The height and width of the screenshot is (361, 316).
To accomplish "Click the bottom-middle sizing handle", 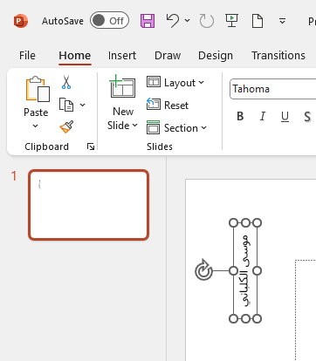I will pyautogui.click(x=245, y=319).
